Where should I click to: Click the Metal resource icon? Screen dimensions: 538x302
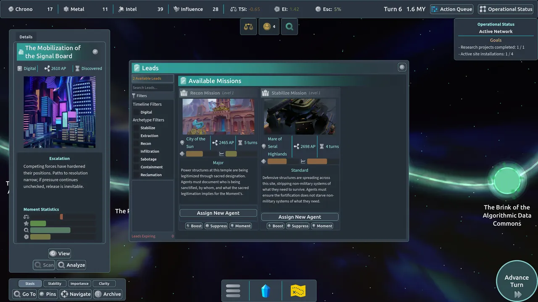coord(66,9)
